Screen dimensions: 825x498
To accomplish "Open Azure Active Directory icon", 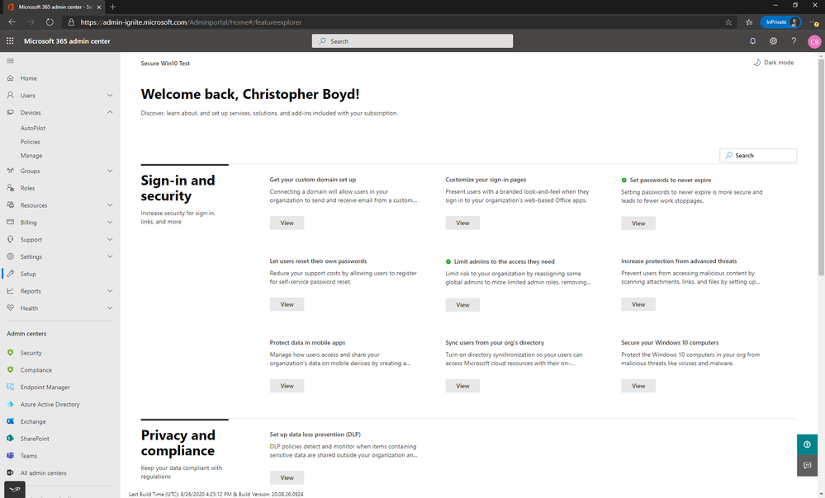I will point(10,404).
